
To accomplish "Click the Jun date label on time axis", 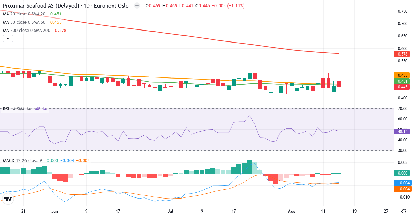I will 54,211.
